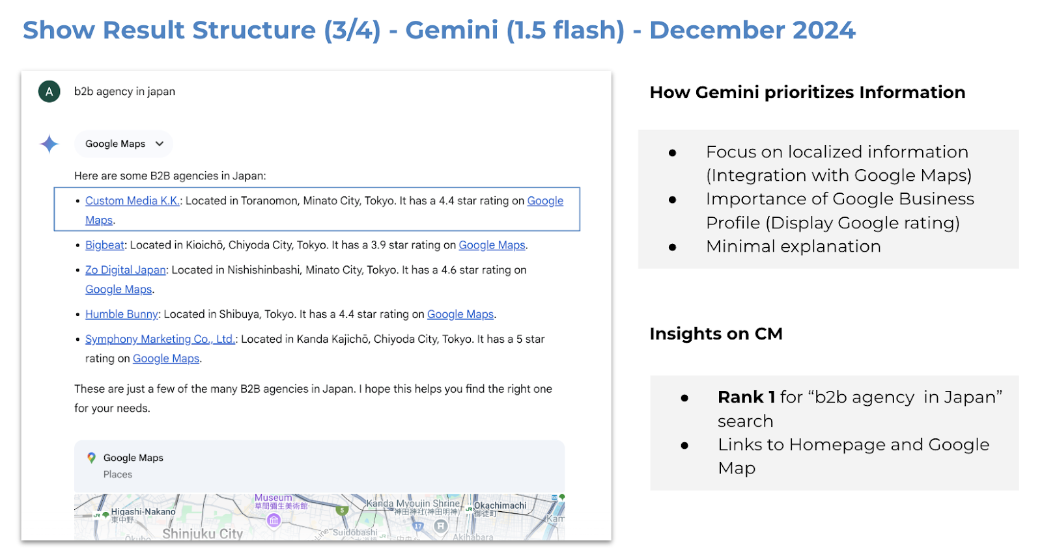Click 'Importance of Google Business' bullet
The height and width of the screenshot is (560, 1042).
tap(840, 199)
